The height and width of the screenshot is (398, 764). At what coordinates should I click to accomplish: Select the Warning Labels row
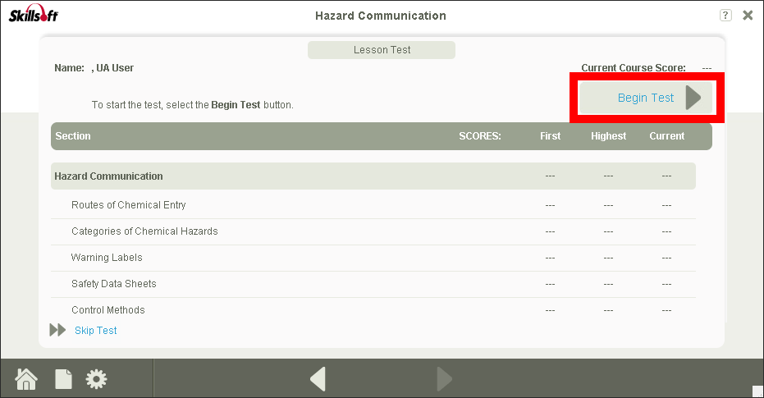373,258
